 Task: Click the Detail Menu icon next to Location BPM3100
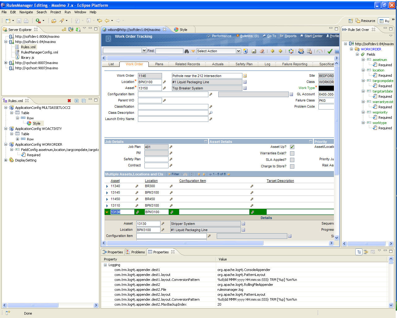click(164, 82)
